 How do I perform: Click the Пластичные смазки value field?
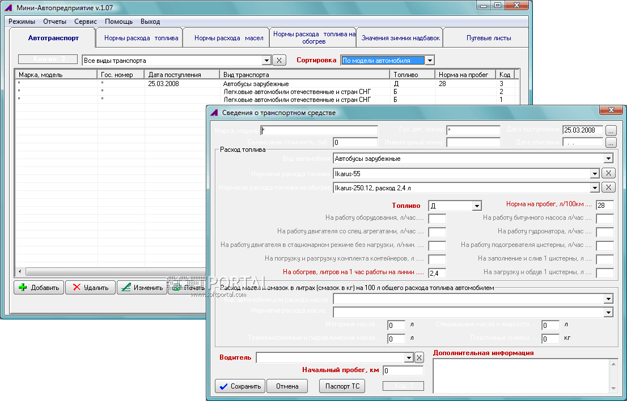pos(550,339)
